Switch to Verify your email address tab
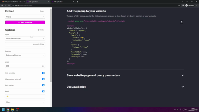Image resolution: width=199 pixels, height=112 pixels. pos(13,2)
